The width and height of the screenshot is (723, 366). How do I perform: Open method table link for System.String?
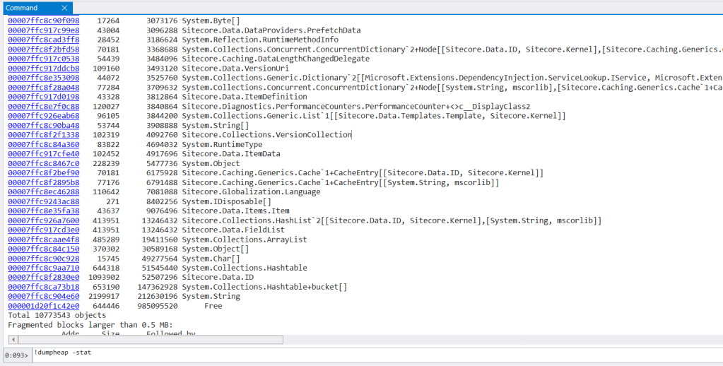pyautogui.click(x=43, y=297)
